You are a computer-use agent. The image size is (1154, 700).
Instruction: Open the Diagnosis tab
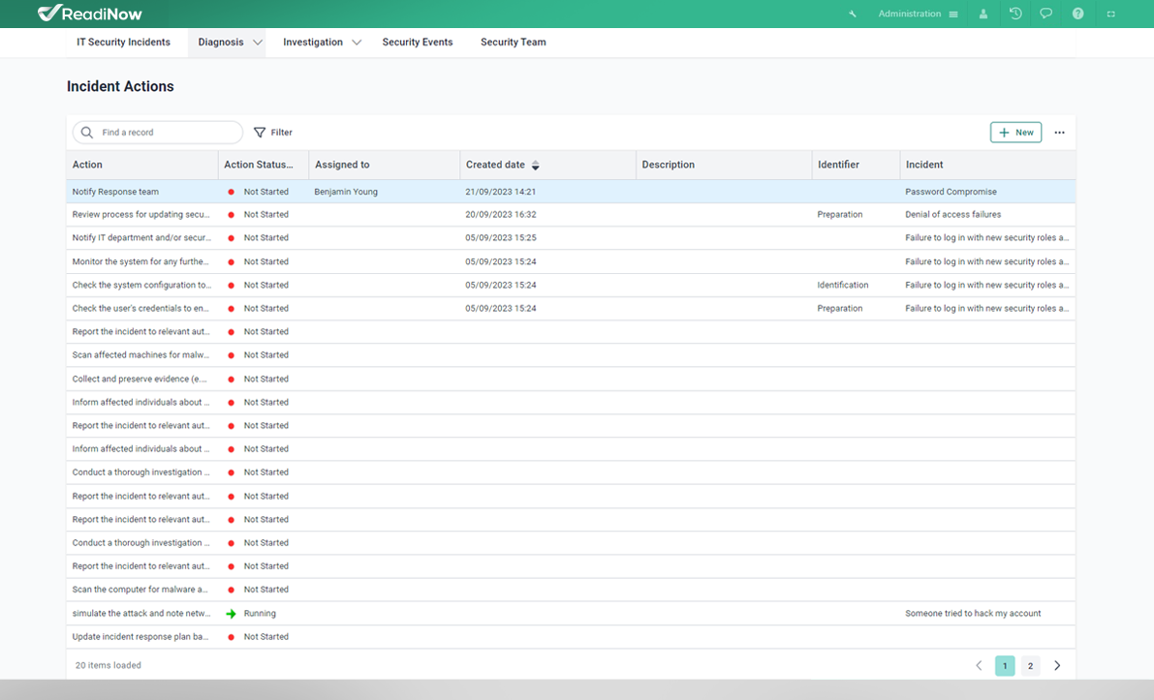pos(221,42)
